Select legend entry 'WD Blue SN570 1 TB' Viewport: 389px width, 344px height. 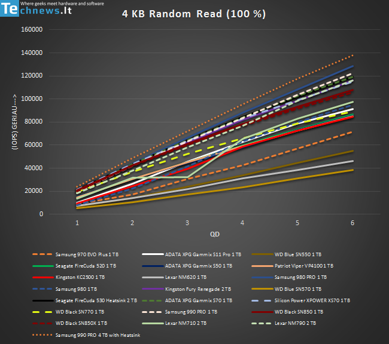286,289
